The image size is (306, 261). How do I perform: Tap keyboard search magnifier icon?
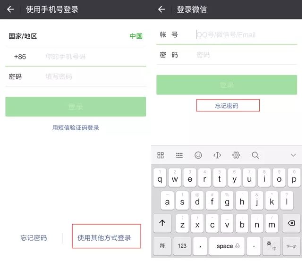(255, 155)
